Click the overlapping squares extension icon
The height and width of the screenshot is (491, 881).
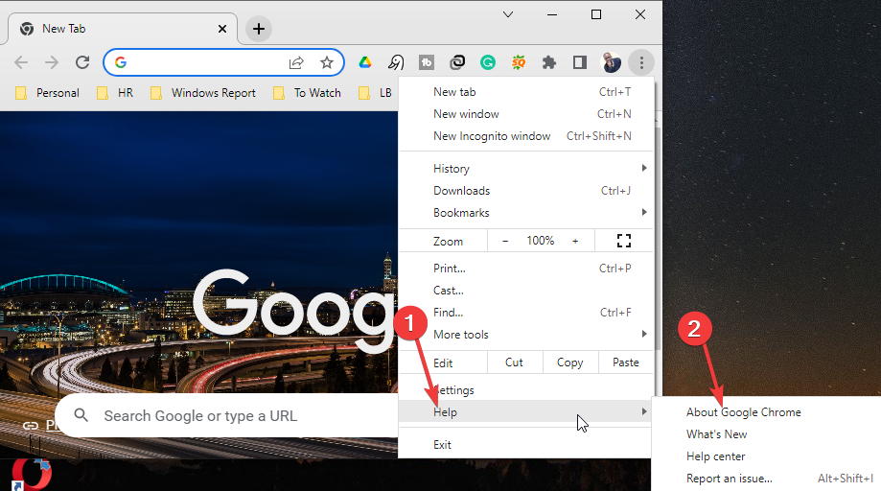point(457,62)
